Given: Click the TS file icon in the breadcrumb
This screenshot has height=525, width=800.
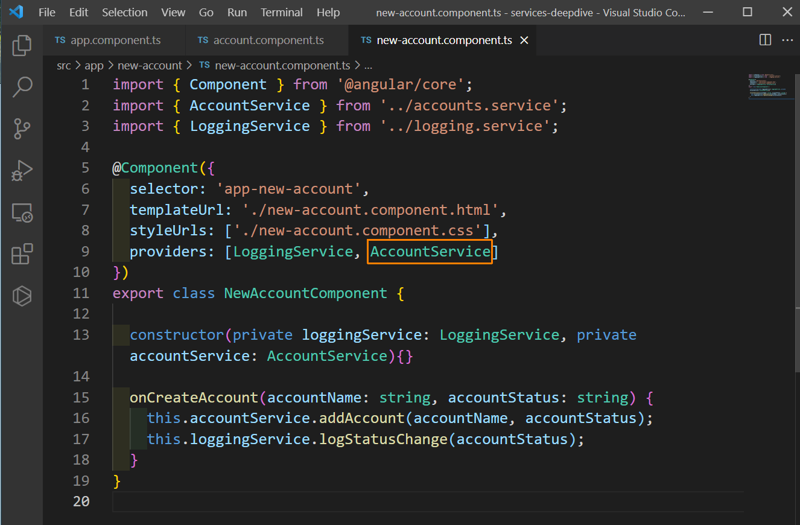Looking at the screenshot, I should pyautogui.click(x=204, y=65).
